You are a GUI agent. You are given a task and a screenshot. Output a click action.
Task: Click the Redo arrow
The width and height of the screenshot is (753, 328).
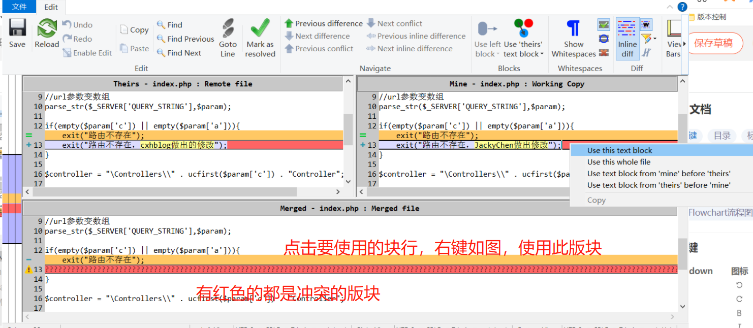pyautogui.click(x=67, y=39)
